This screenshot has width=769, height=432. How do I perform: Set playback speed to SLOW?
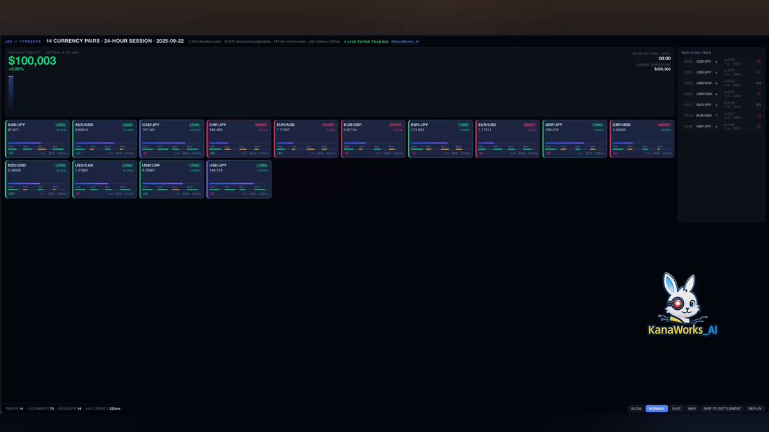pyautogui.click(x=636, y=408)
